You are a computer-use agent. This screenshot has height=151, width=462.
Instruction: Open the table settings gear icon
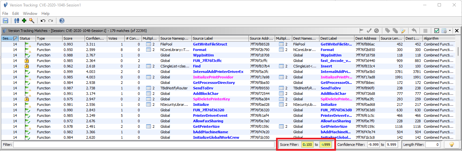point(444,31)
